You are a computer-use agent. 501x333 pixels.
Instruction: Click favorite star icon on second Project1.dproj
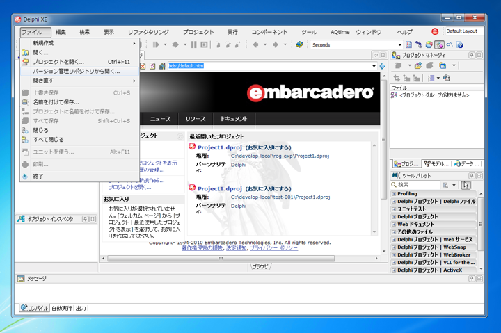[x=192, y=188]
